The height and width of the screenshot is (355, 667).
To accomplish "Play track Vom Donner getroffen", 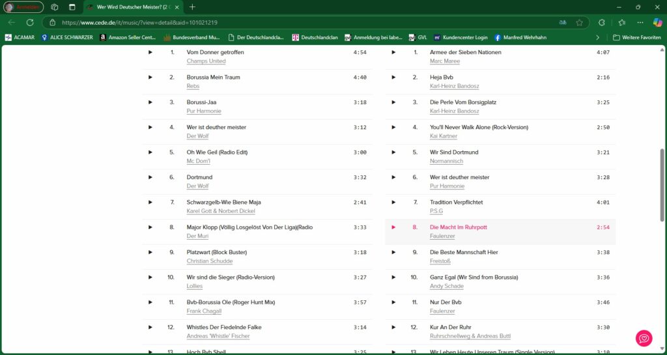I will pos(150,52).
